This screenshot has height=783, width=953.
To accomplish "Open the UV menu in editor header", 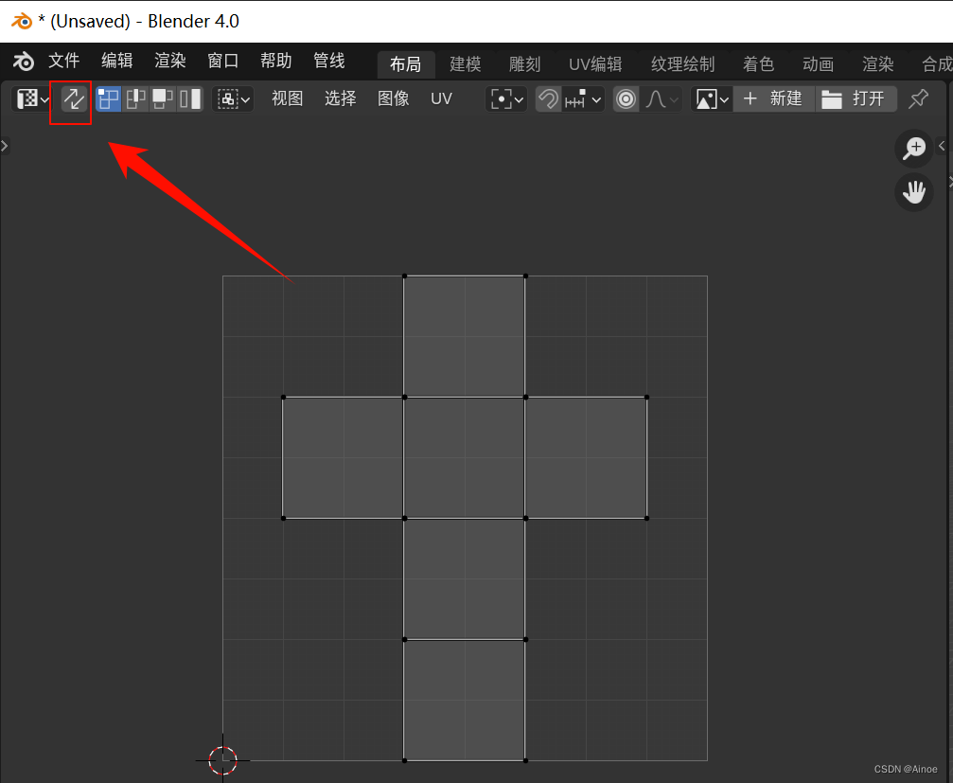I will click(x=441, y=98).
